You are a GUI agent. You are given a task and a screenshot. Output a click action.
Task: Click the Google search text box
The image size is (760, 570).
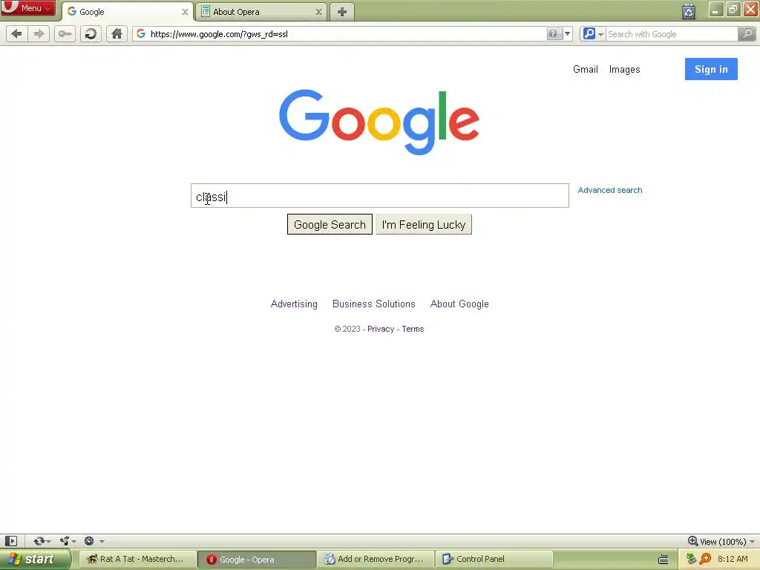379,196
